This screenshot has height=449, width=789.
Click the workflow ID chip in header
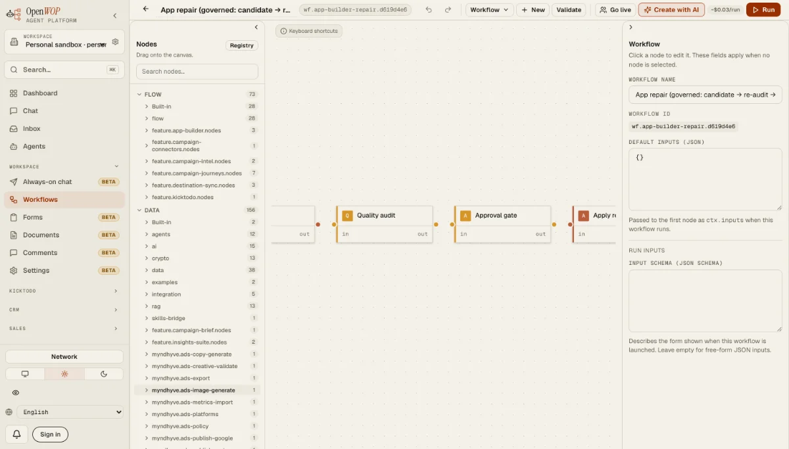(355, 10)
